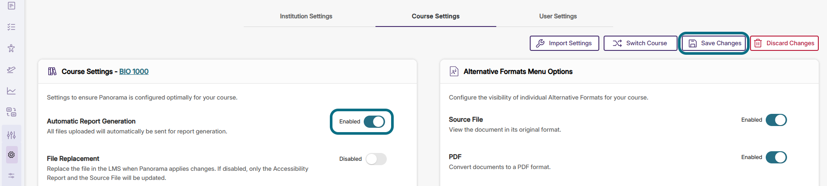Click the File Replacement heading text

[73, 159]
